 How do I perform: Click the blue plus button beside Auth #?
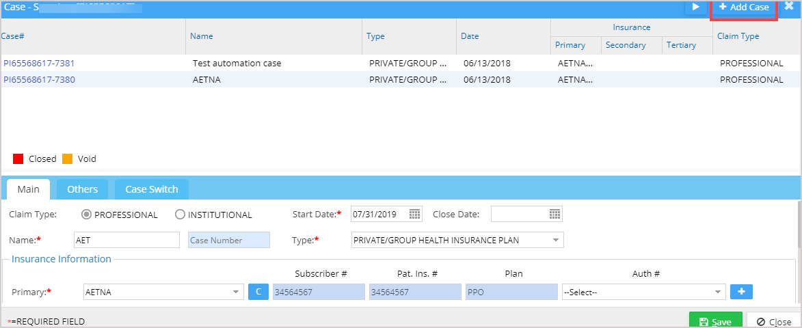click(x=741, y=292)
